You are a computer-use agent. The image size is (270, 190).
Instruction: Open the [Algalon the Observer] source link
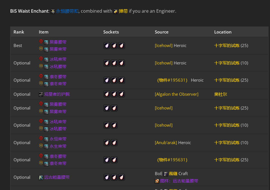click(x=177, y=94)
